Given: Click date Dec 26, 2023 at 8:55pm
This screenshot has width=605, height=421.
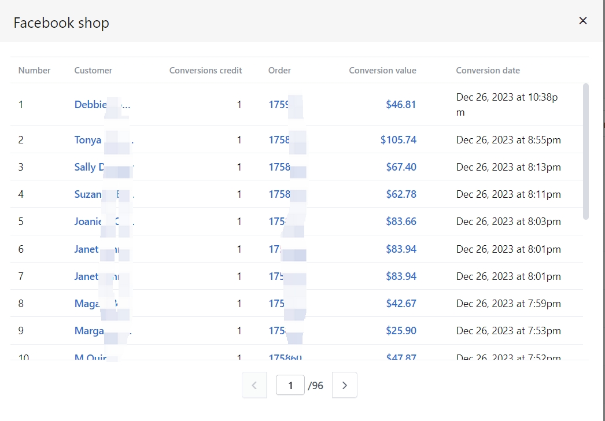Looking at the screenshot, I should pyautogui.click(x=508, y=140).
